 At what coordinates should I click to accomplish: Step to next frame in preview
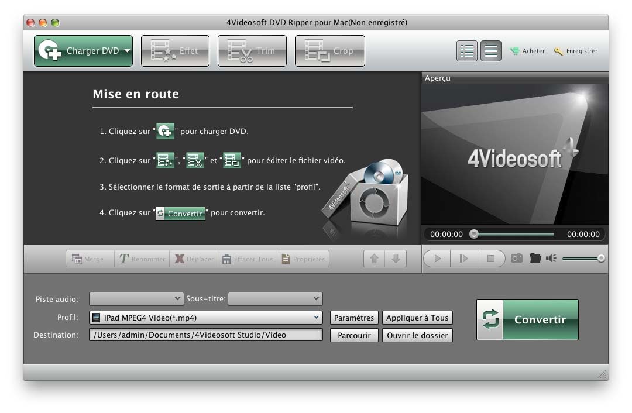pos(464,259)
